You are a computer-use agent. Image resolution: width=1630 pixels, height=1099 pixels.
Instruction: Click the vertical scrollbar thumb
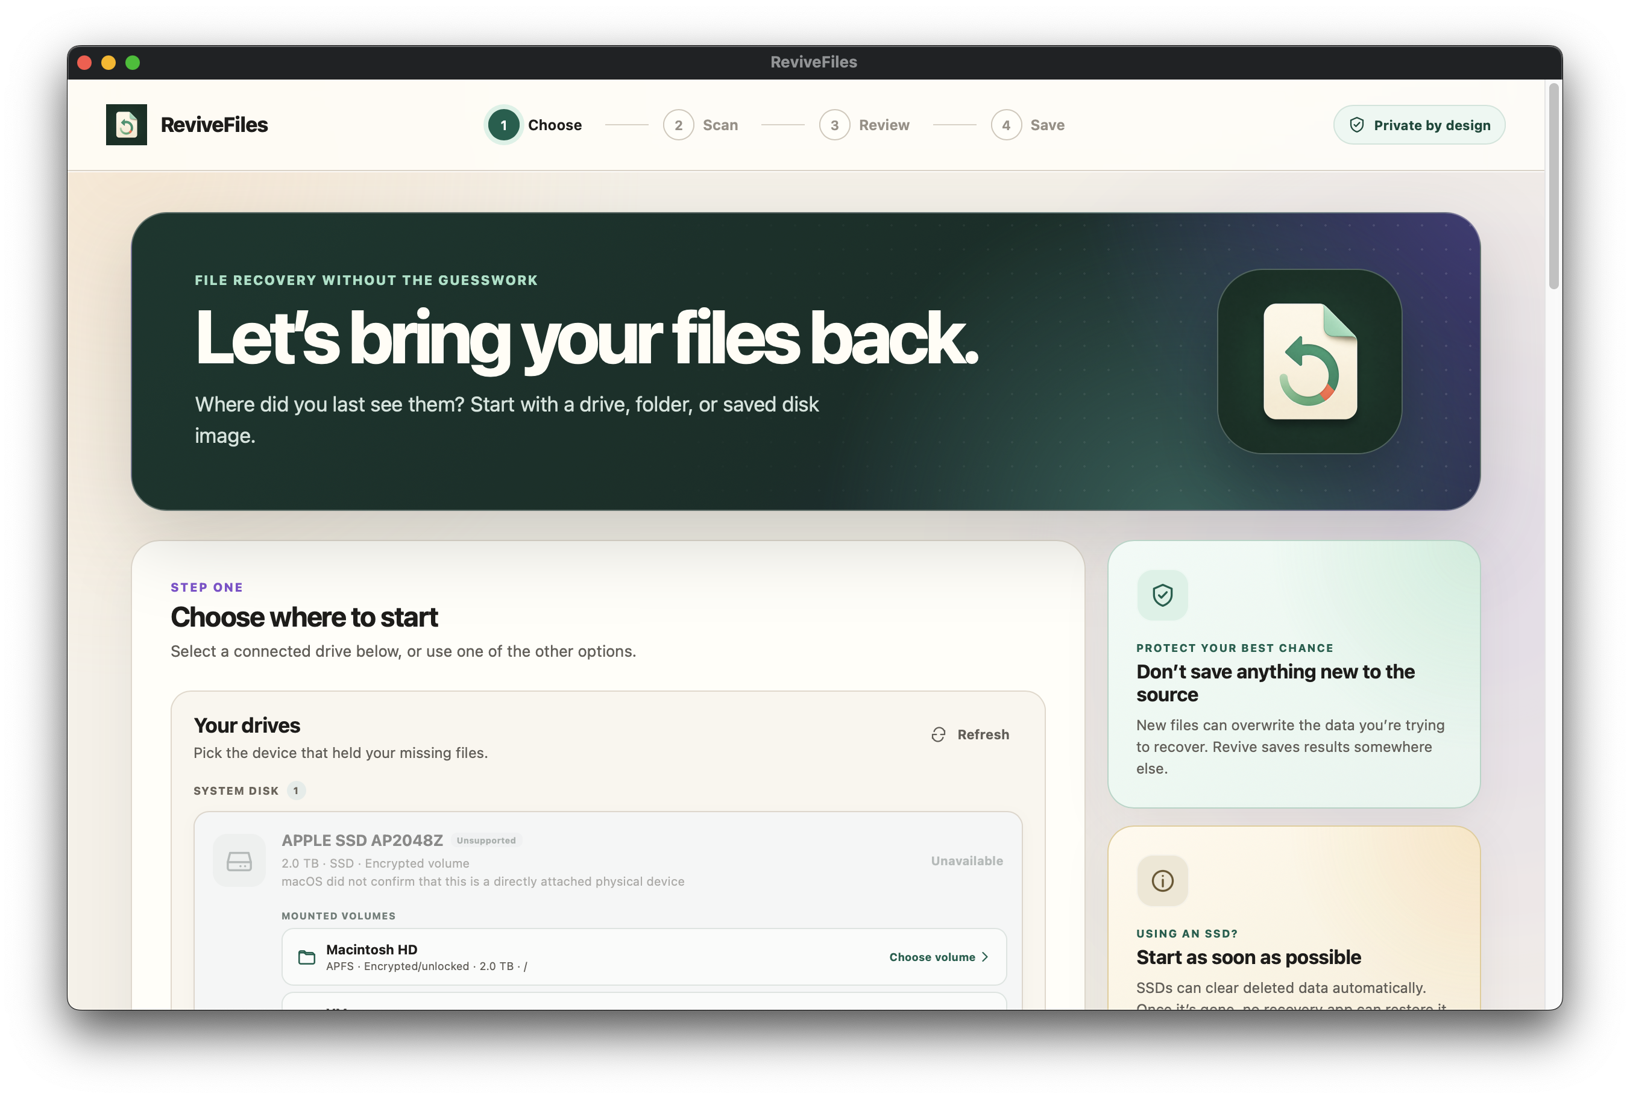click(x=1553, y=186)
